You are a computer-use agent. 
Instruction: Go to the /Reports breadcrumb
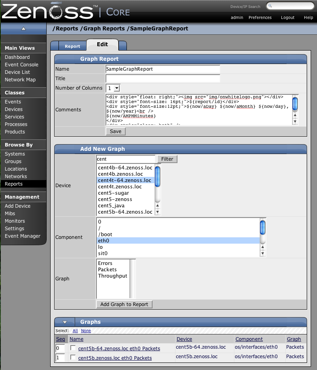coord(65,28)
